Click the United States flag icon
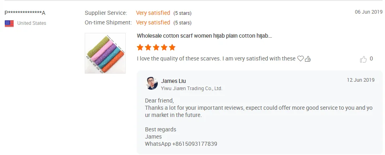 pyautogui.click(x=9, y=24)
